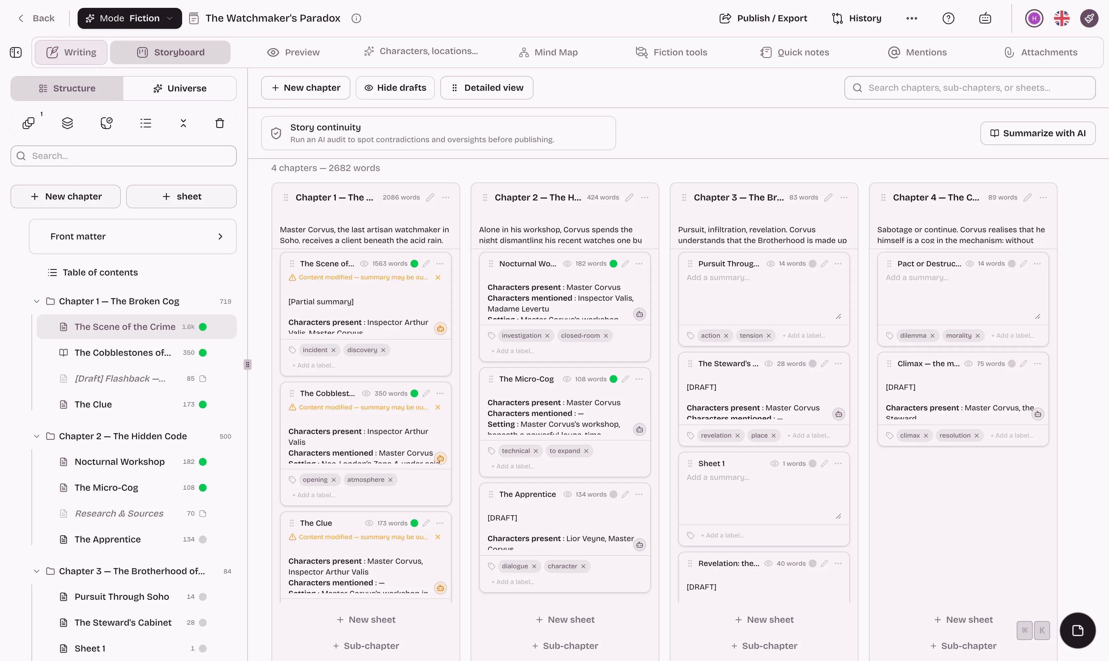Edit The Micro-Cog card with pencil icon
Screen dimensions: 1109x661
click(x=625, y=379)
